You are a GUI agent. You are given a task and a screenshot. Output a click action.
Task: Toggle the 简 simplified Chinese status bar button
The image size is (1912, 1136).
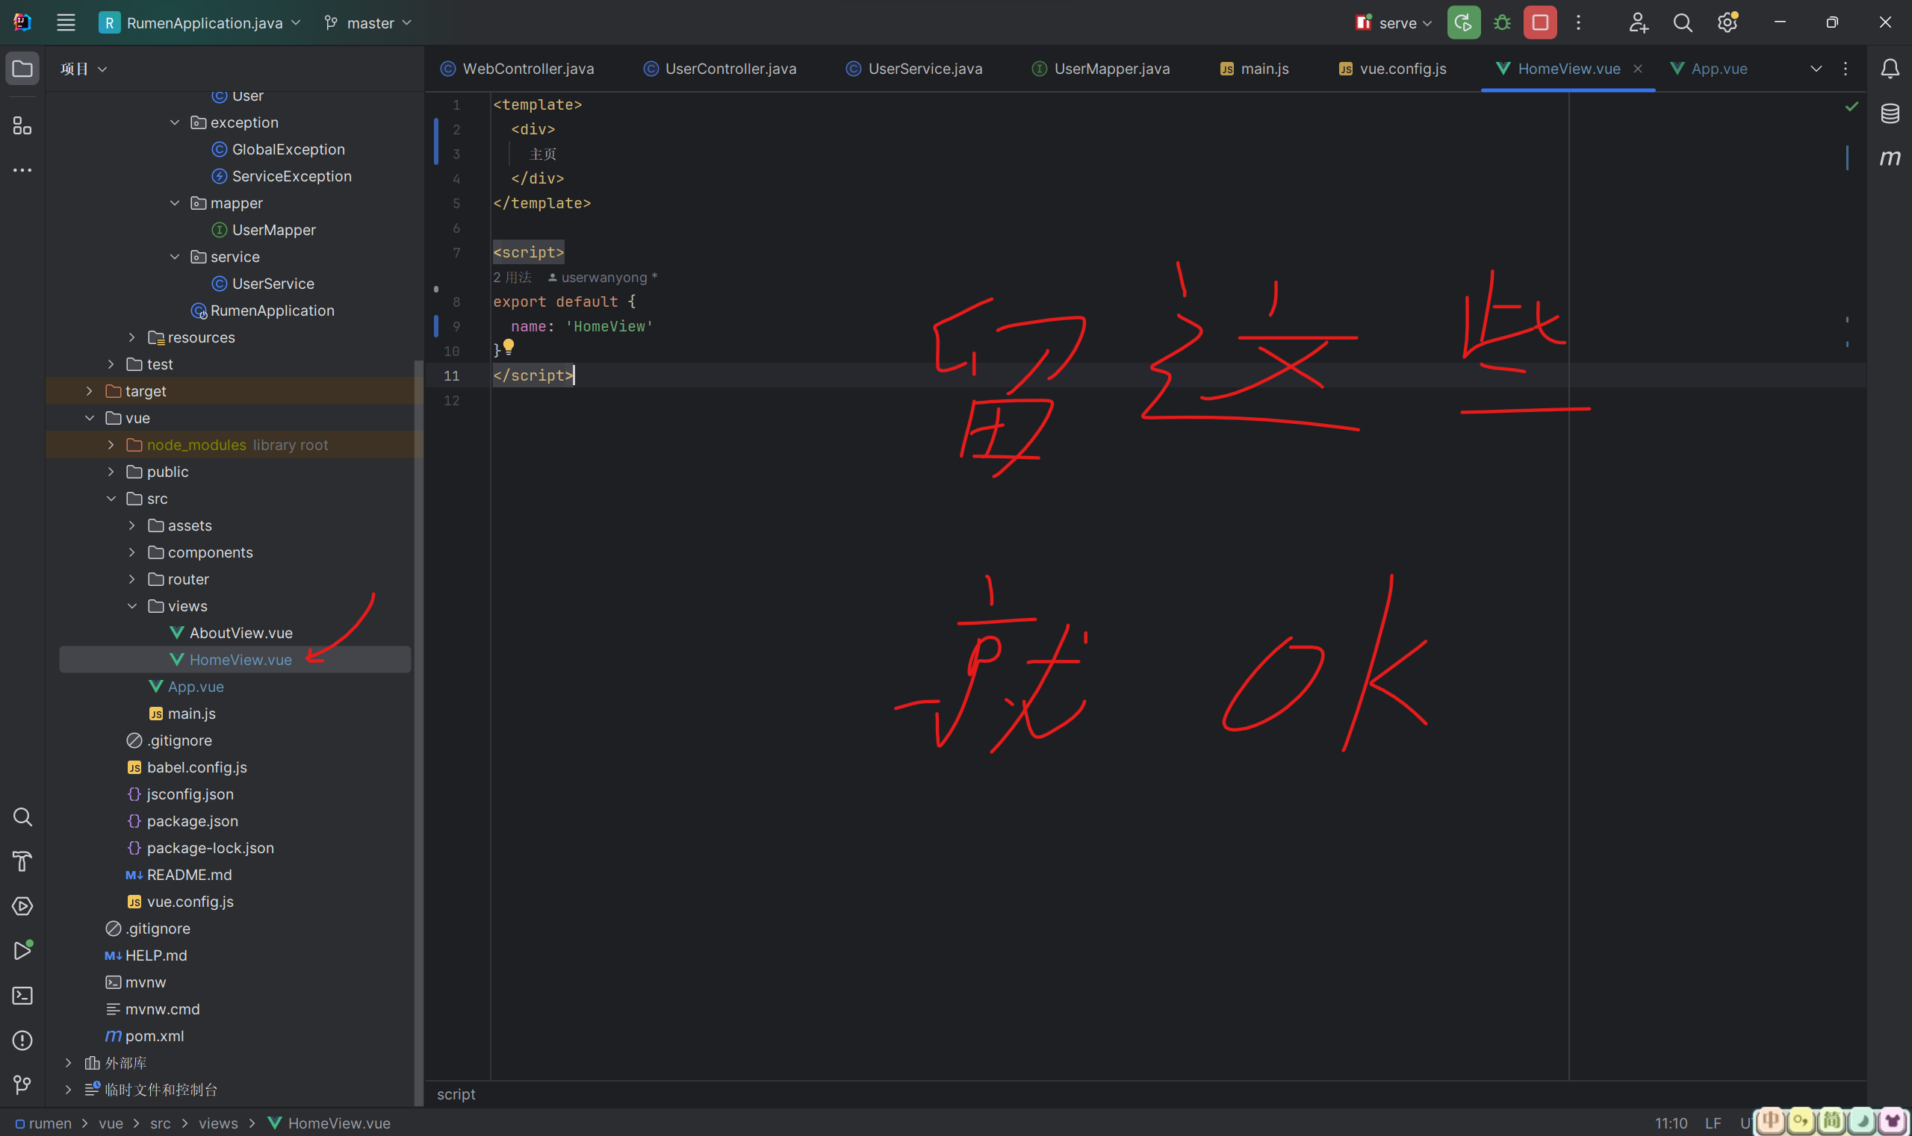tap(1831, 1123)
